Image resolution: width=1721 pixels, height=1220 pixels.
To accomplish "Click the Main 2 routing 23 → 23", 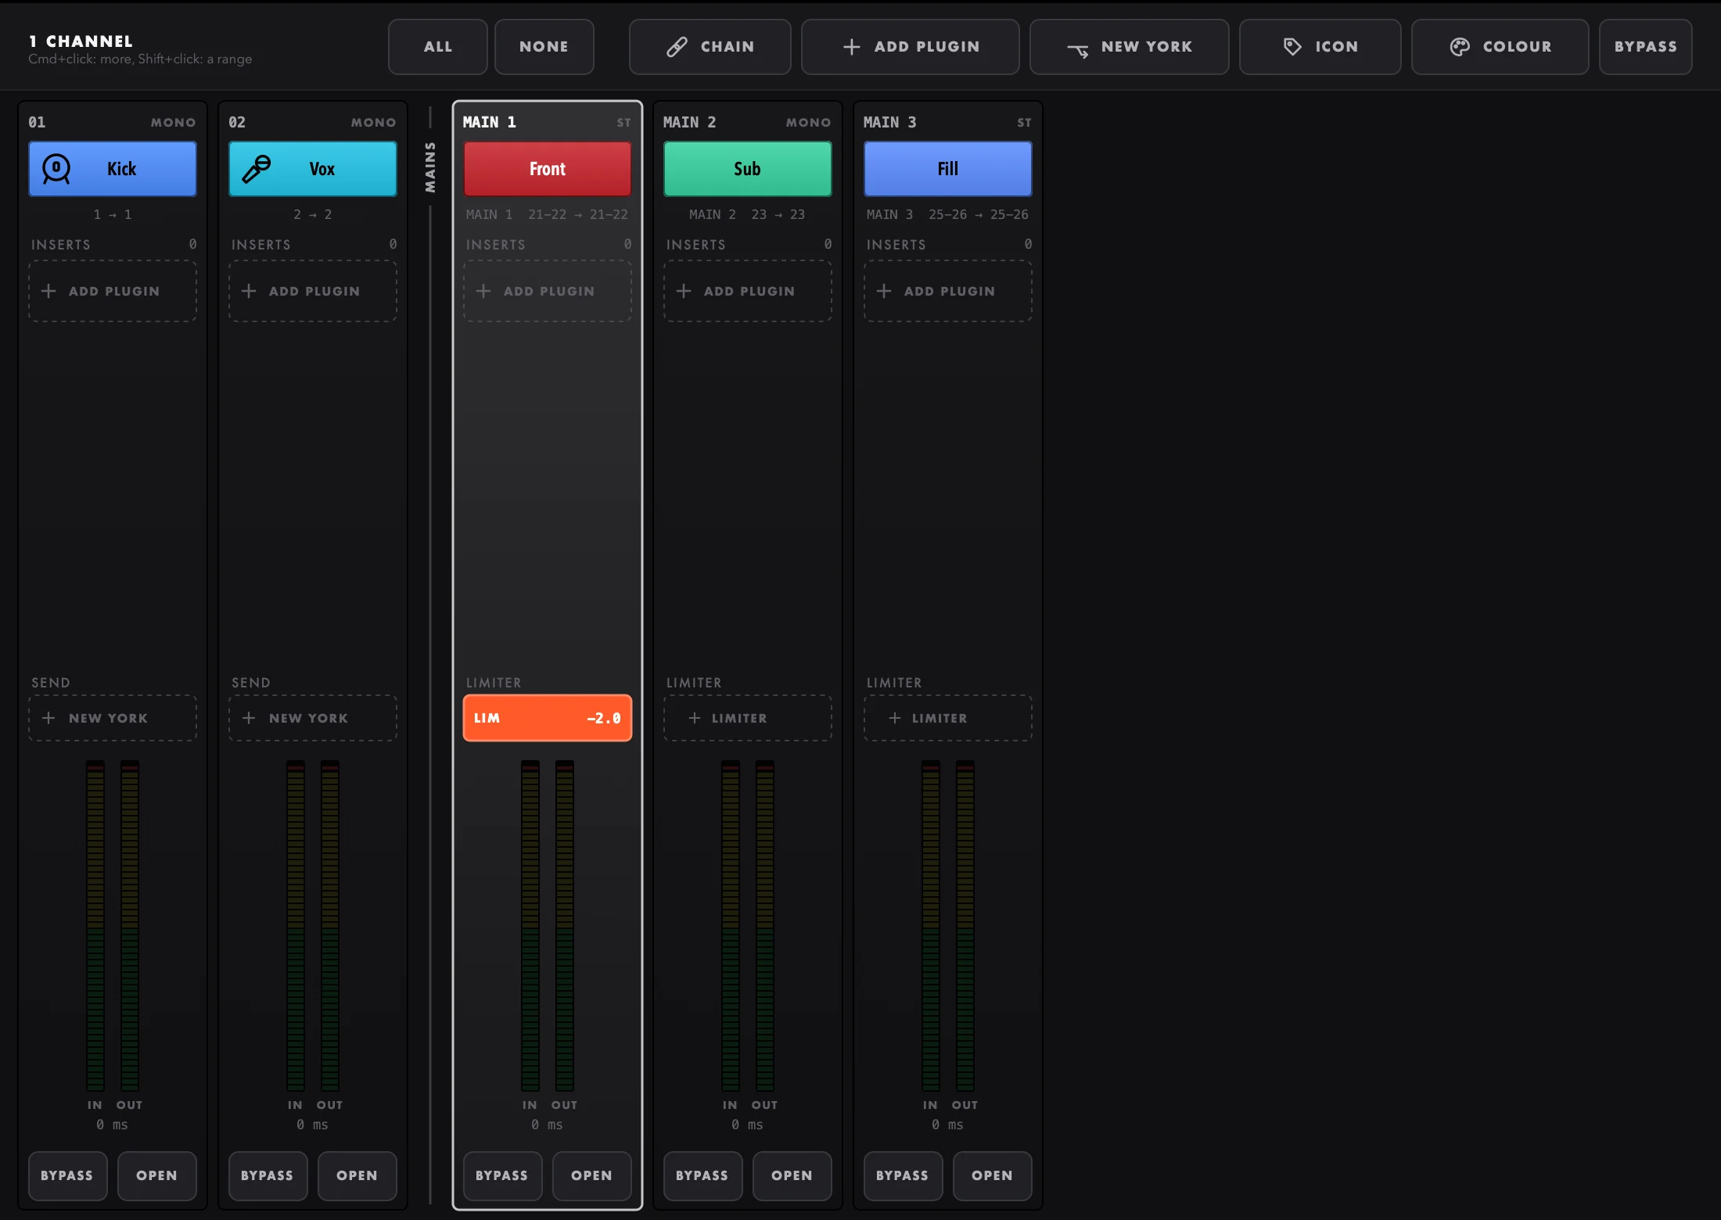I will 778,214.
